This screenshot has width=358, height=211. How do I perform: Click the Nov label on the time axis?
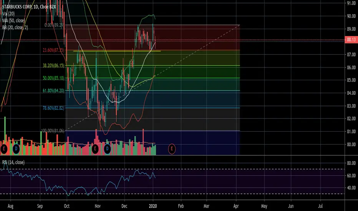coord(98,206)
